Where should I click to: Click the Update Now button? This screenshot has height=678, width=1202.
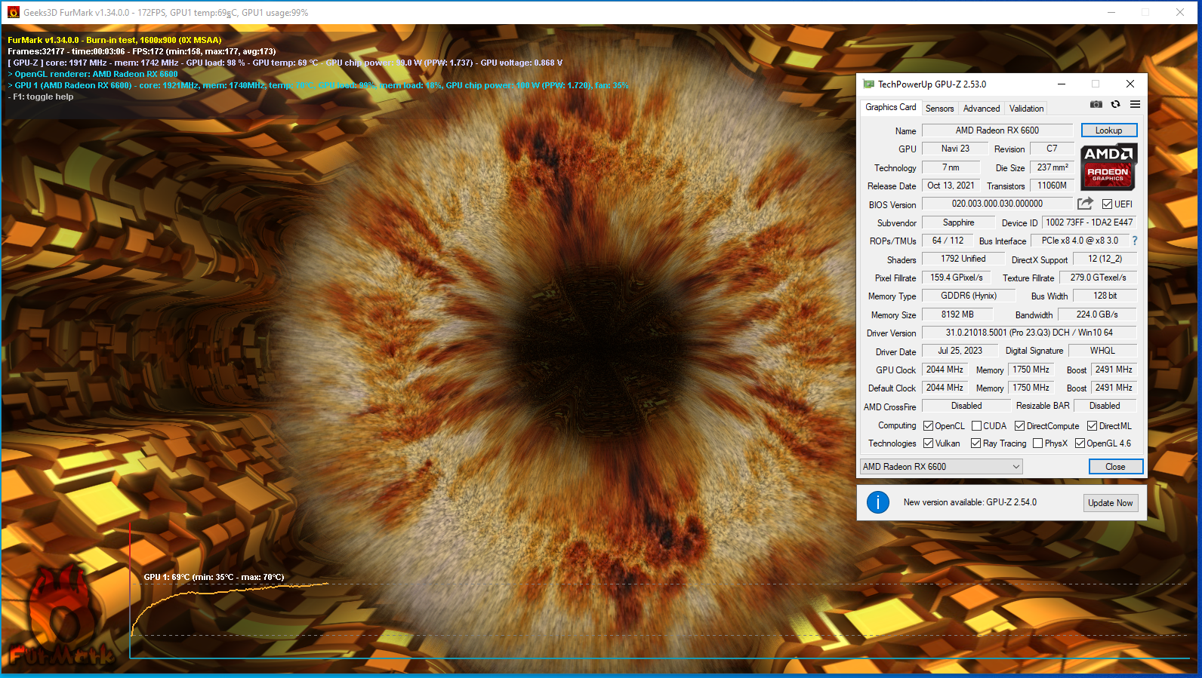pos(1110,503)
